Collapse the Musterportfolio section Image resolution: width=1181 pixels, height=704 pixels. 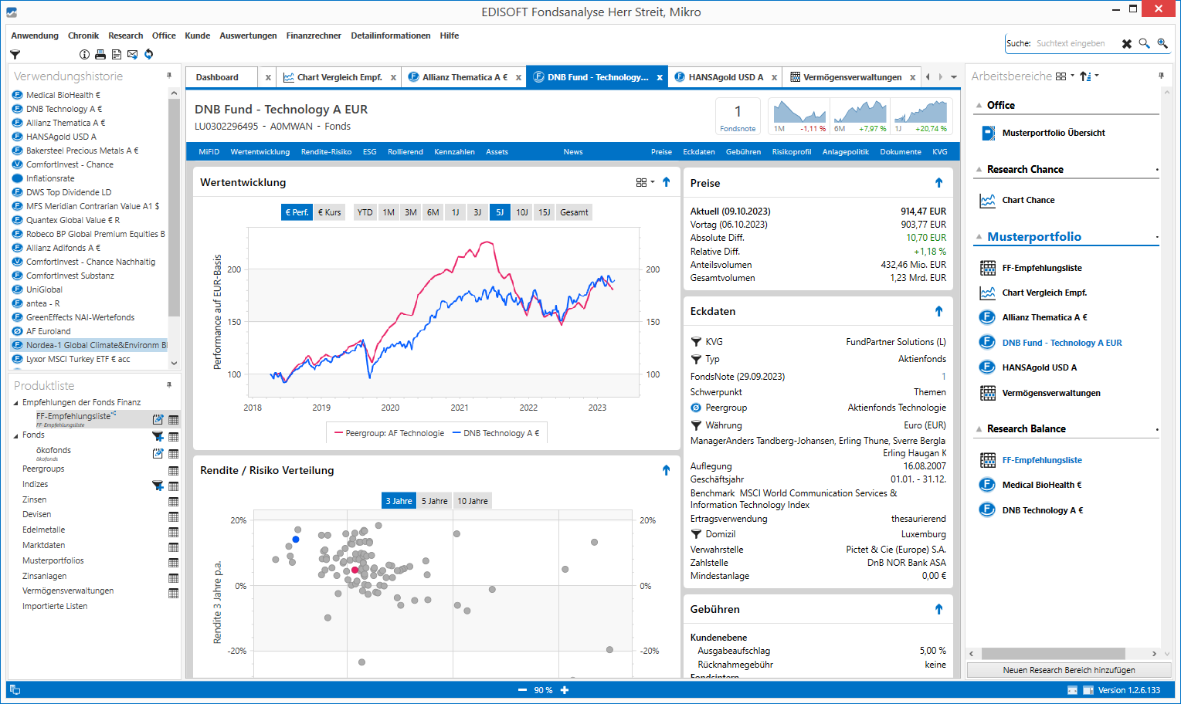tap(979, 237)
